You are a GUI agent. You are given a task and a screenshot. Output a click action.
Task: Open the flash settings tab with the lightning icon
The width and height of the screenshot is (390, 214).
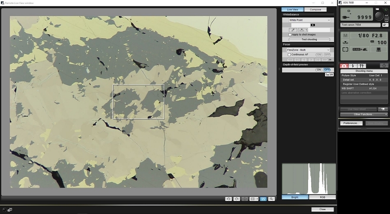[x=352, y=66]
